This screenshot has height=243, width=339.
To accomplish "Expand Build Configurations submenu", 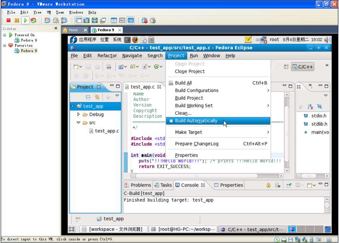I will (218, 90).
